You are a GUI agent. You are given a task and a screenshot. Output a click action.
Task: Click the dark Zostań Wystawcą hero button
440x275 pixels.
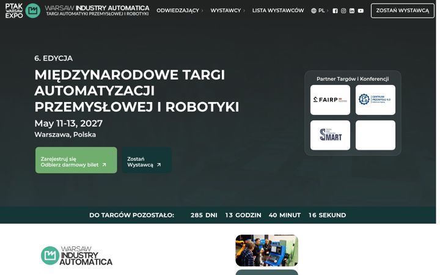[147, 160]
